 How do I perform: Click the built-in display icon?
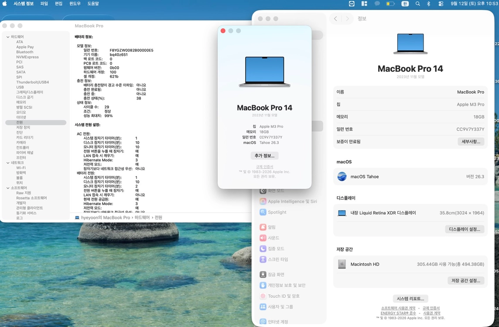pos(342,213)
